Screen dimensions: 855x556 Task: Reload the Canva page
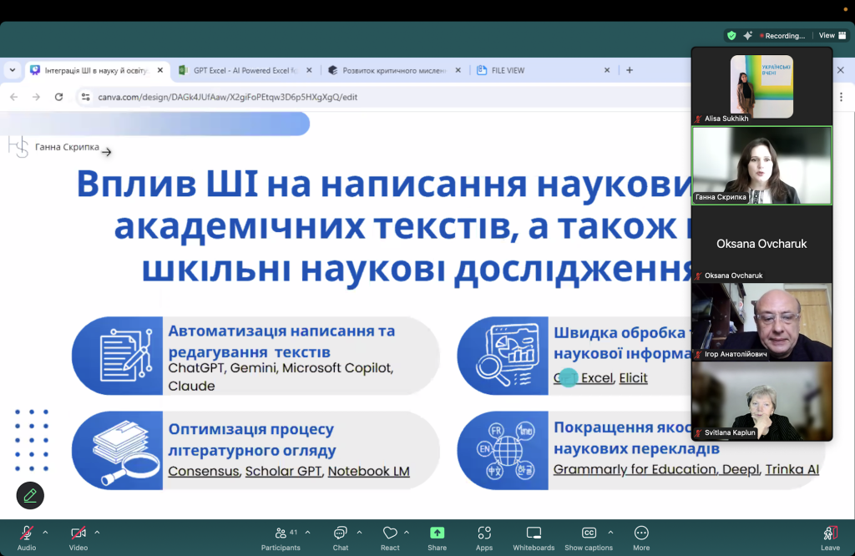(59, 97)
